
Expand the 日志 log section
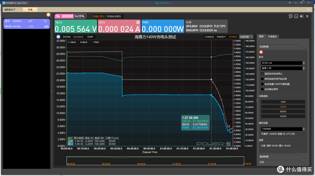tap(283, 162)
